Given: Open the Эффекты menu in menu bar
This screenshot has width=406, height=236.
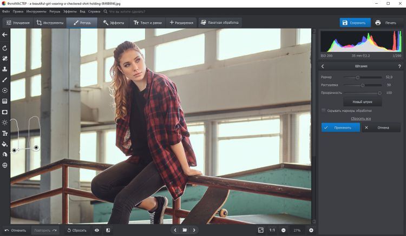Looking at the screenshot, I should 70,11.
